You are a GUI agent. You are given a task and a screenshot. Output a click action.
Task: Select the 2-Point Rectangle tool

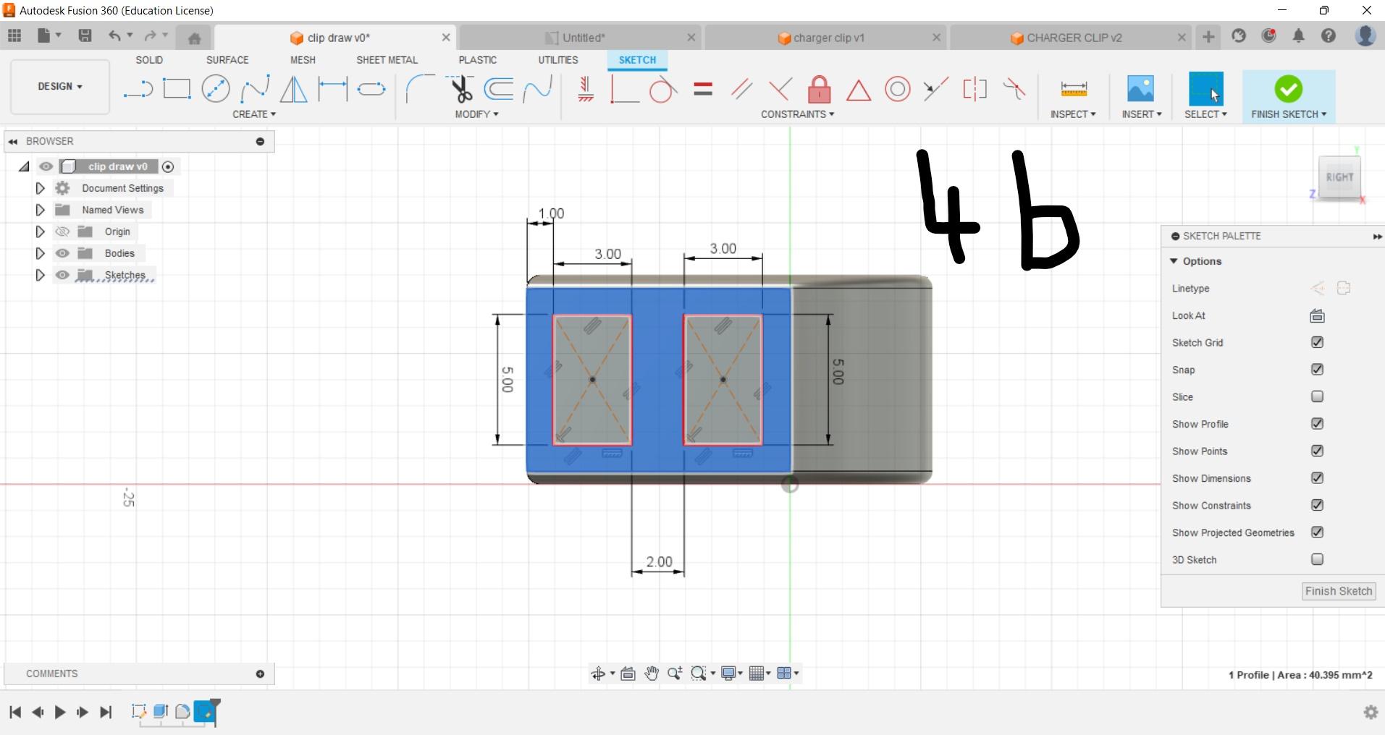tap(177, 88)
